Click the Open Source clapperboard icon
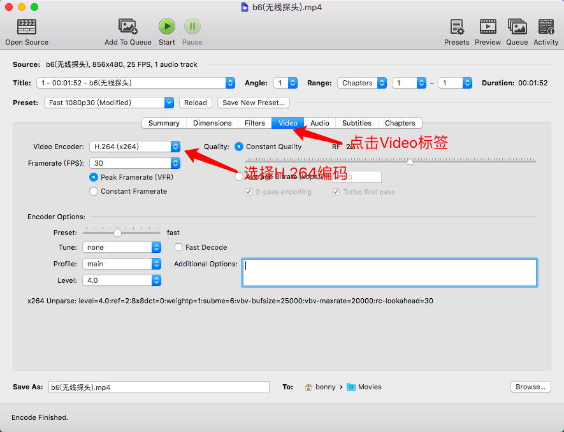The image size is (564, 432). tap(27, 27)
